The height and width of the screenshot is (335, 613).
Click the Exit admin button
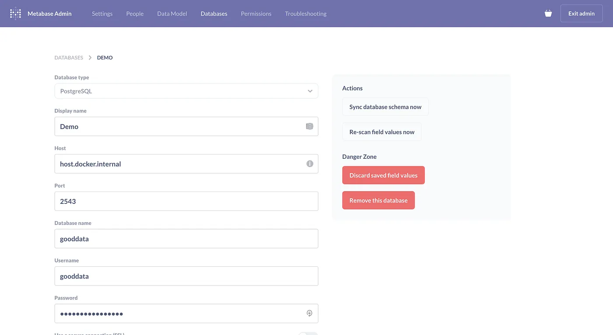tap(581, 13)
